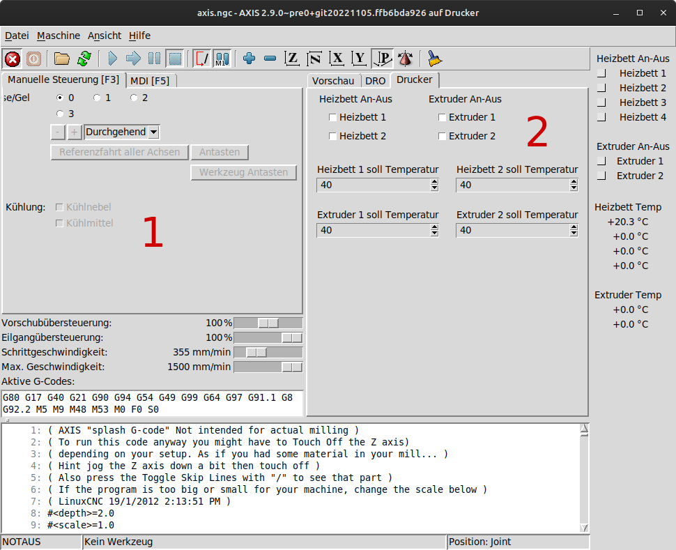676x550 pixels.
Task: Decrease Extruder 2 soll Temperatur with down arrow
Action: click(x=574, y=234)
